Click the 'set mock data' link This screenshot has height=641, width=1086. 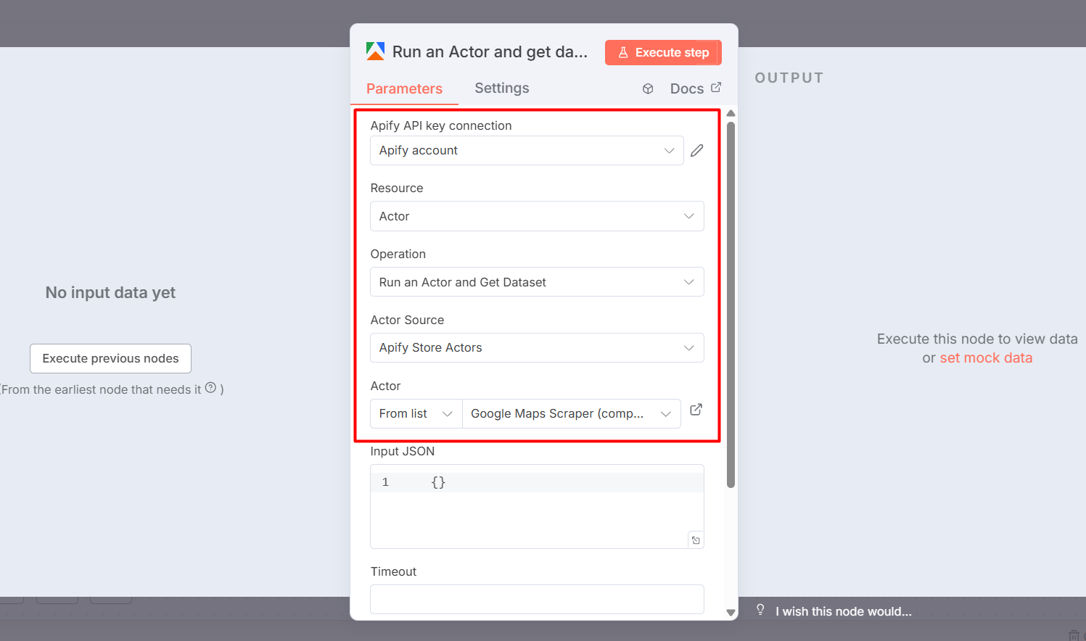(985, 358)
